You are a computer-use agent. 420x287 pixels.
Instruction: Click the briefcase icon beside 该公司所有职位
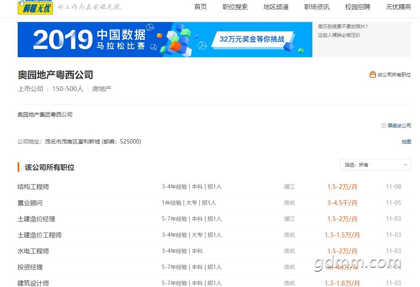[x=372, y=74]
